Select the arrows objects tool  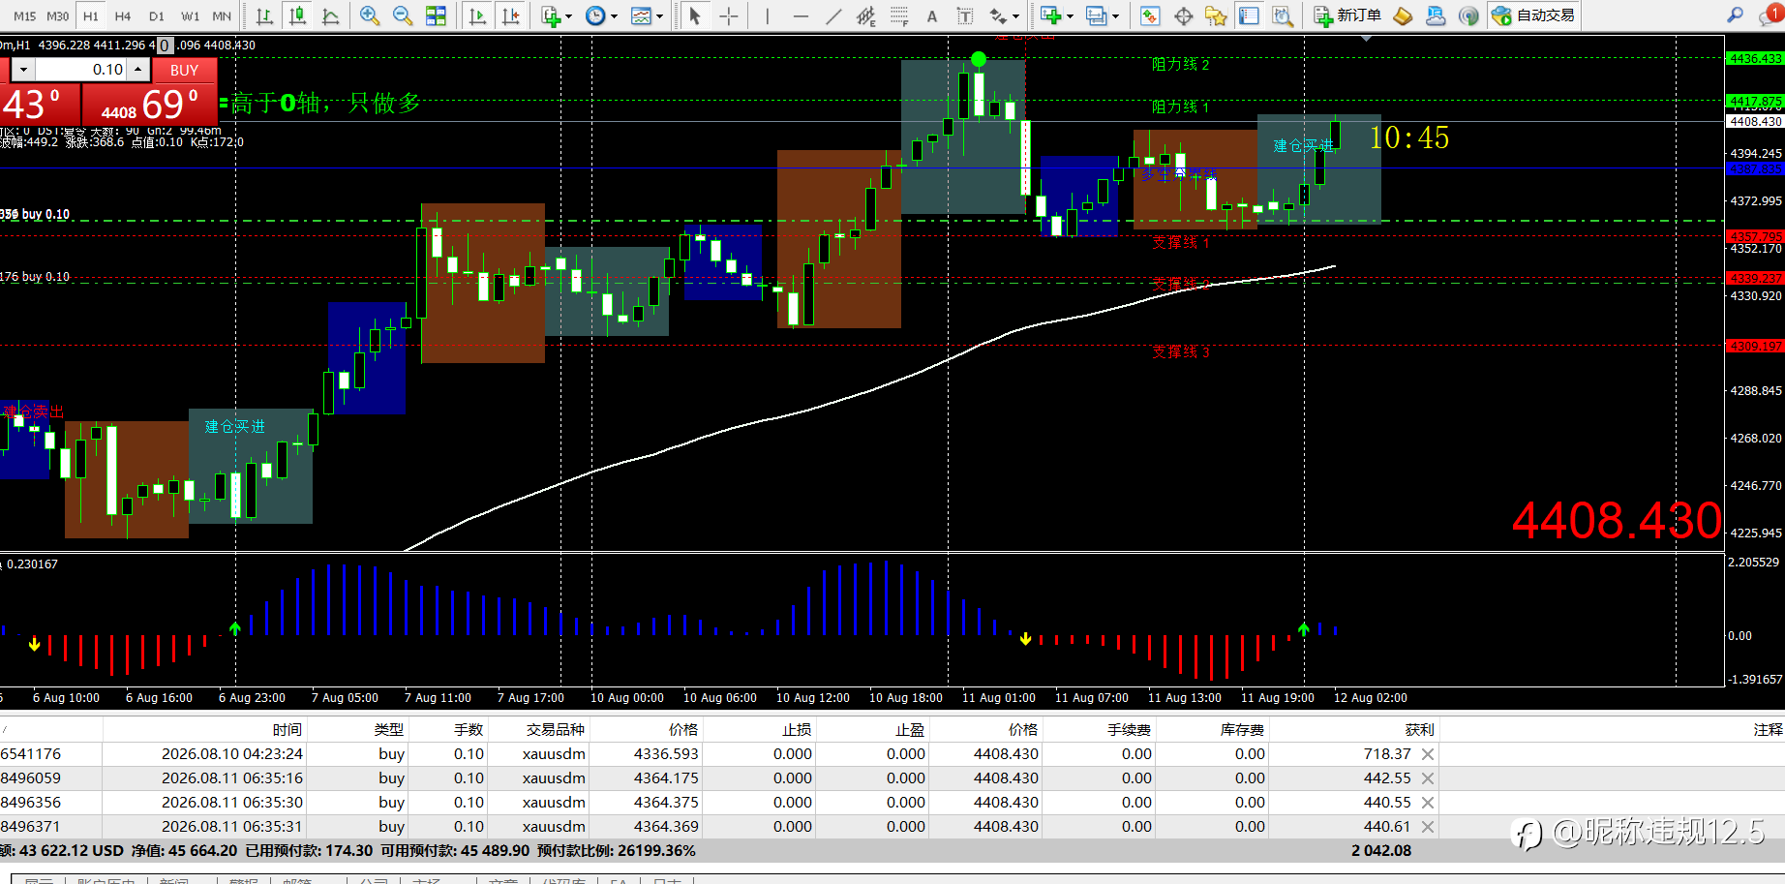(998, 15)
